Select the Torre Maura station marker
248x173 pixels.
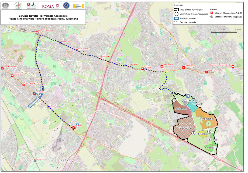point(100,58)
